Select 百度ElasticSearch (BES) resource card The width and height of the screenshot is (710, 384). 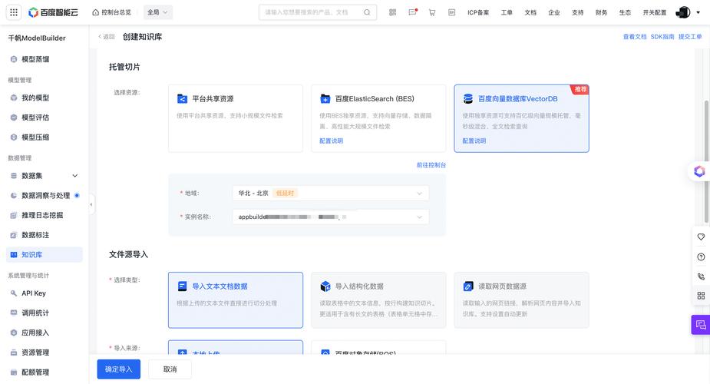click(x=378, y=118)
